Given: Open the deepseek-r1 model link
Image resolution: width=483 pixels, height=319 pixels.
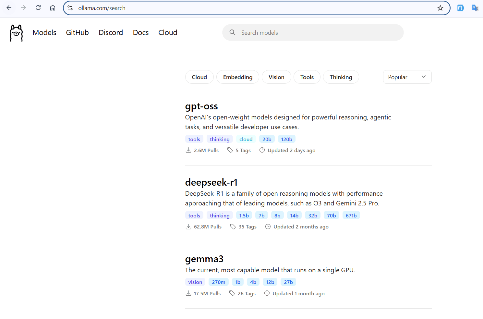Looking at the screenshot, I should click(211, 182).
